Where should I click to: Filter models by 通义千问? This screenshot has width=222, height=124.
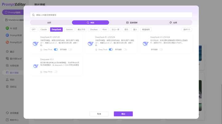[x=81, y=30]
